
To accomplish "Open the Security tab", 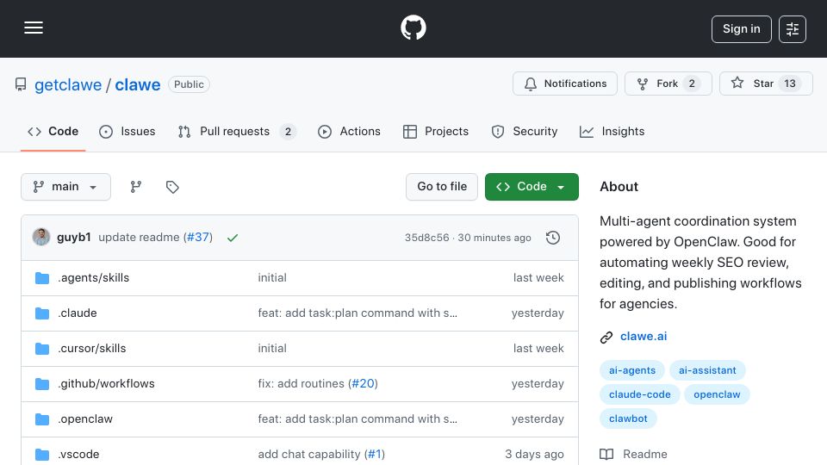I will click(x=525, y=131).
